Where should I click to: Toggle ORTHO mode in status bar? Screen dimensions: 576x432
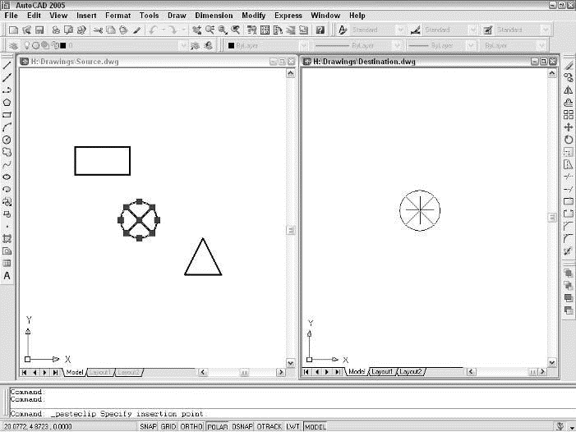(192, 427)
